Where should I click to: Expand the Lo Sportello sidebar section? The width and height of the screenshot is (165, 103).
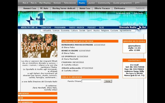pyautogui.click(x=38, y=102)
